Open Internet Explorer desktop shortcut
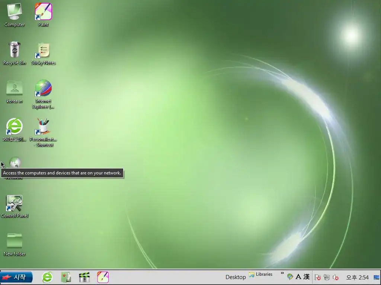Viewport: 381px width, 285px height. (x=43, y=94)
